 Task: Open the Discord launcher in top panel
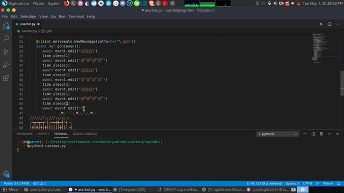pyautogui.click(x=123, y=3)
